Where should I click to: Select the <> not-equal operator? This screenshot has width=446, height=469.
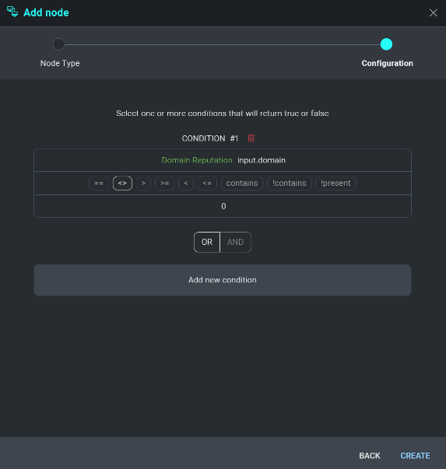point(122,183)
